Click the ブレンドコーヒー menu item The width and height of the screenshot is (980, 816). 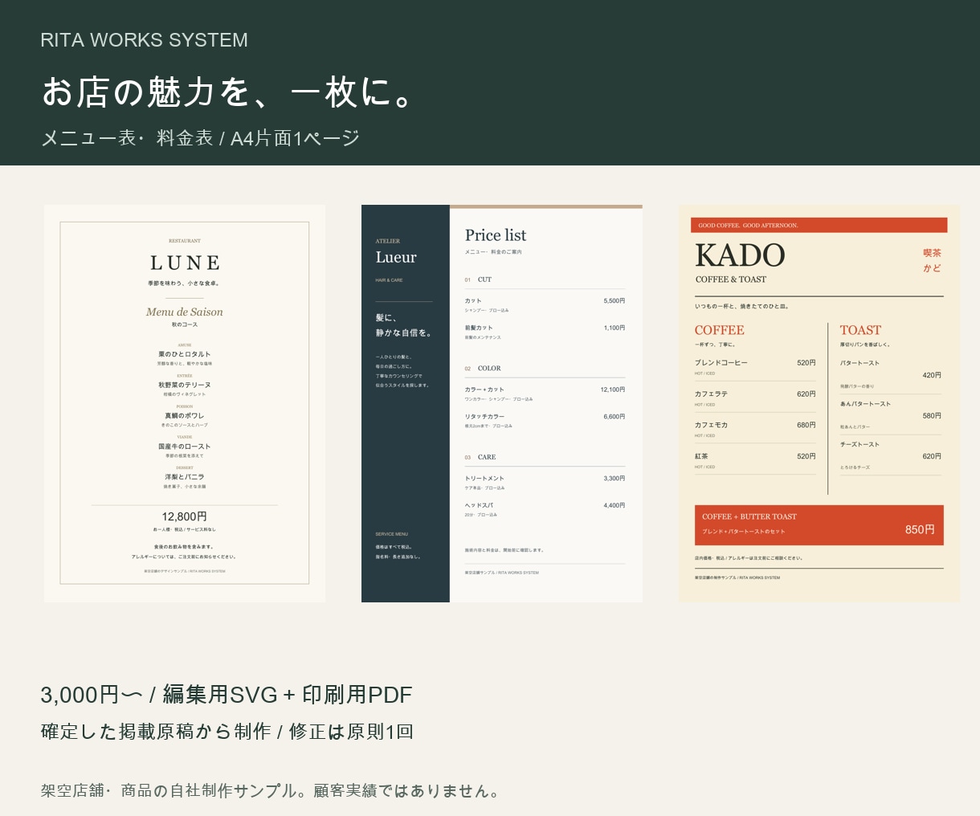pyautogui.click(x=721, y=363)
